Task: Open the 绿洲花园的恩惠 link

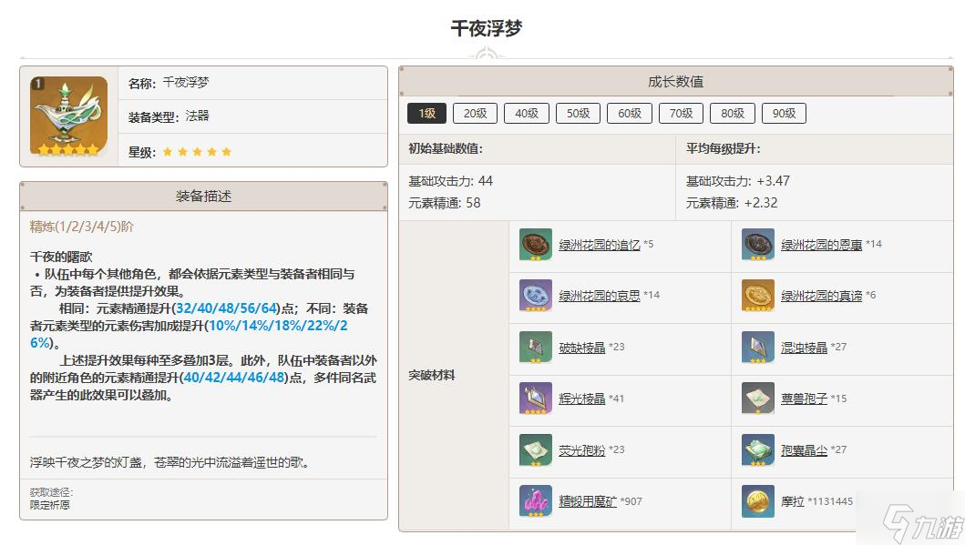Action: 822,245
